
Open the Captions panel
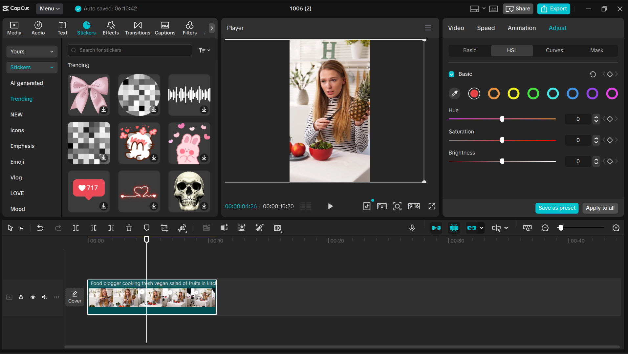[x=165, y=28]
